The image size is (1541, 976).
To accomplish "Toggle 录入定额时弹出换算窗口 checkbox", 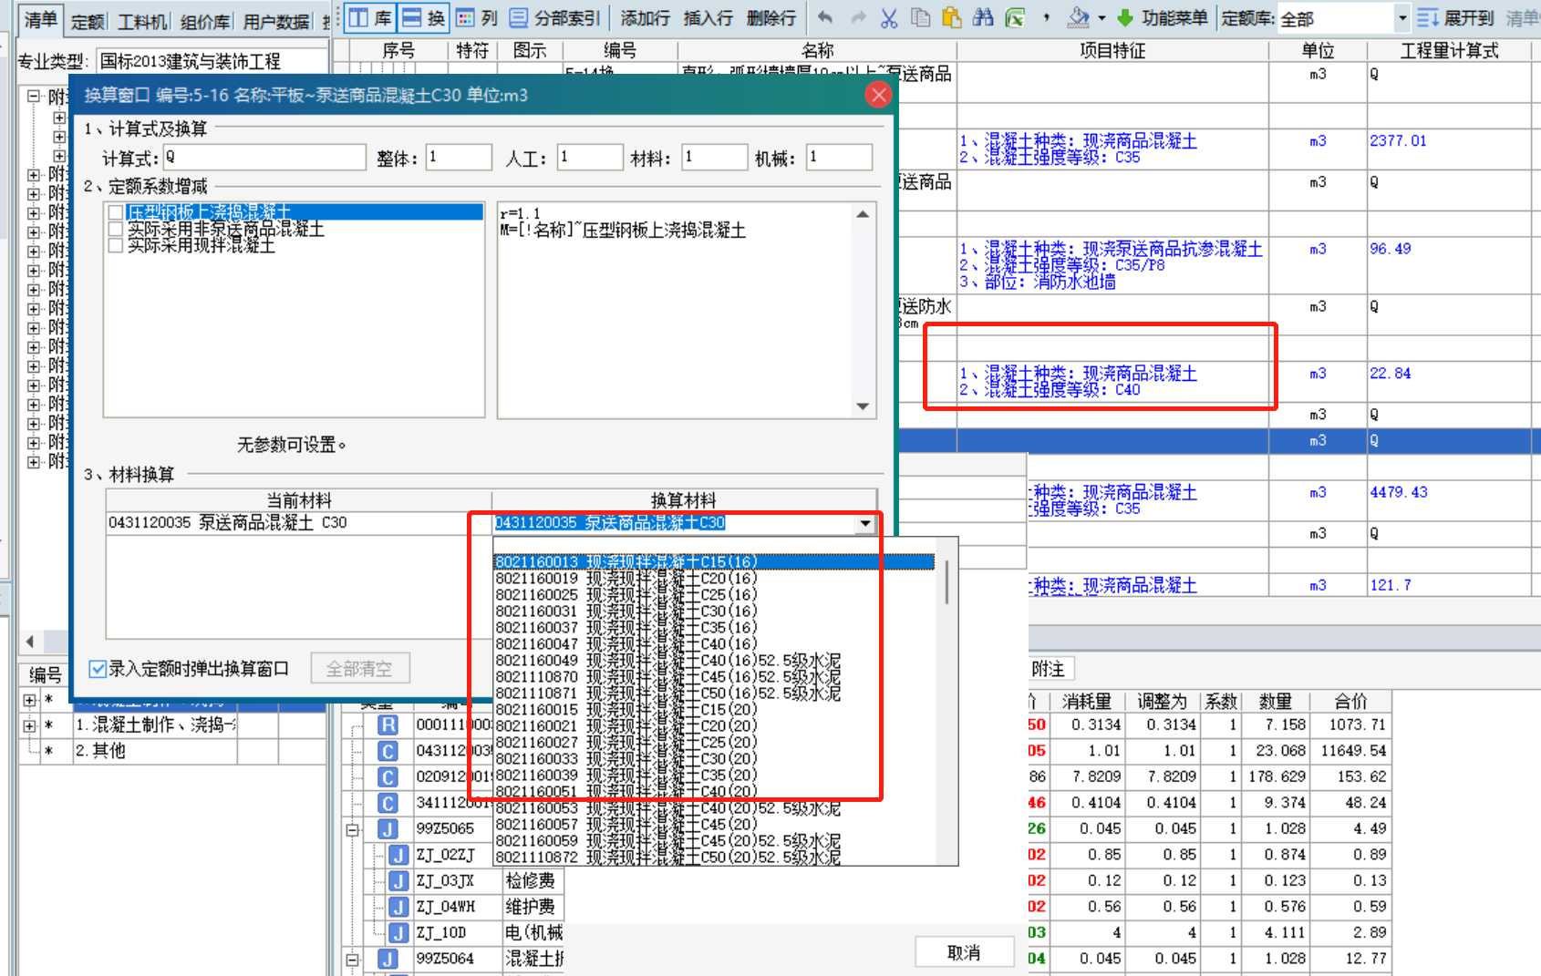I will tap(98, 669).
